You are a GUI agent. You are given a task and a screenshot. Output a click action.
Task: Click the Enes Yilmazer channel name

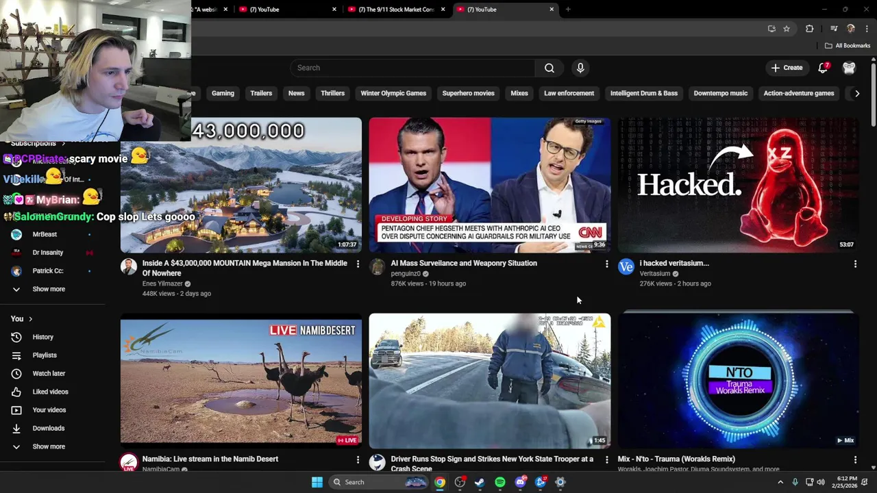[x=162, y=283]
